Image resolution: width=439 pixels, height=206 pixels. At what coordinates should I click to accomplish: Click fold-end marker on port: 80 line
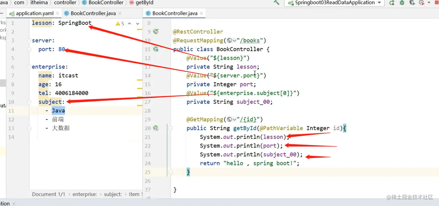(29, 49)
